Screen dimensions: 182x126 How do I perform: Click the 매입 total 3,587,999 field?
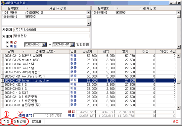[124, 112]
